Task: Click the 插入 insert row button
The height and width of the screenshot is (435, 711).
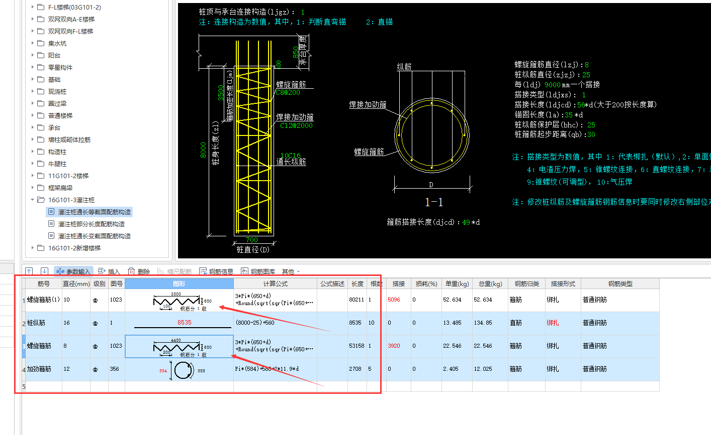Action: pos(109,271)
